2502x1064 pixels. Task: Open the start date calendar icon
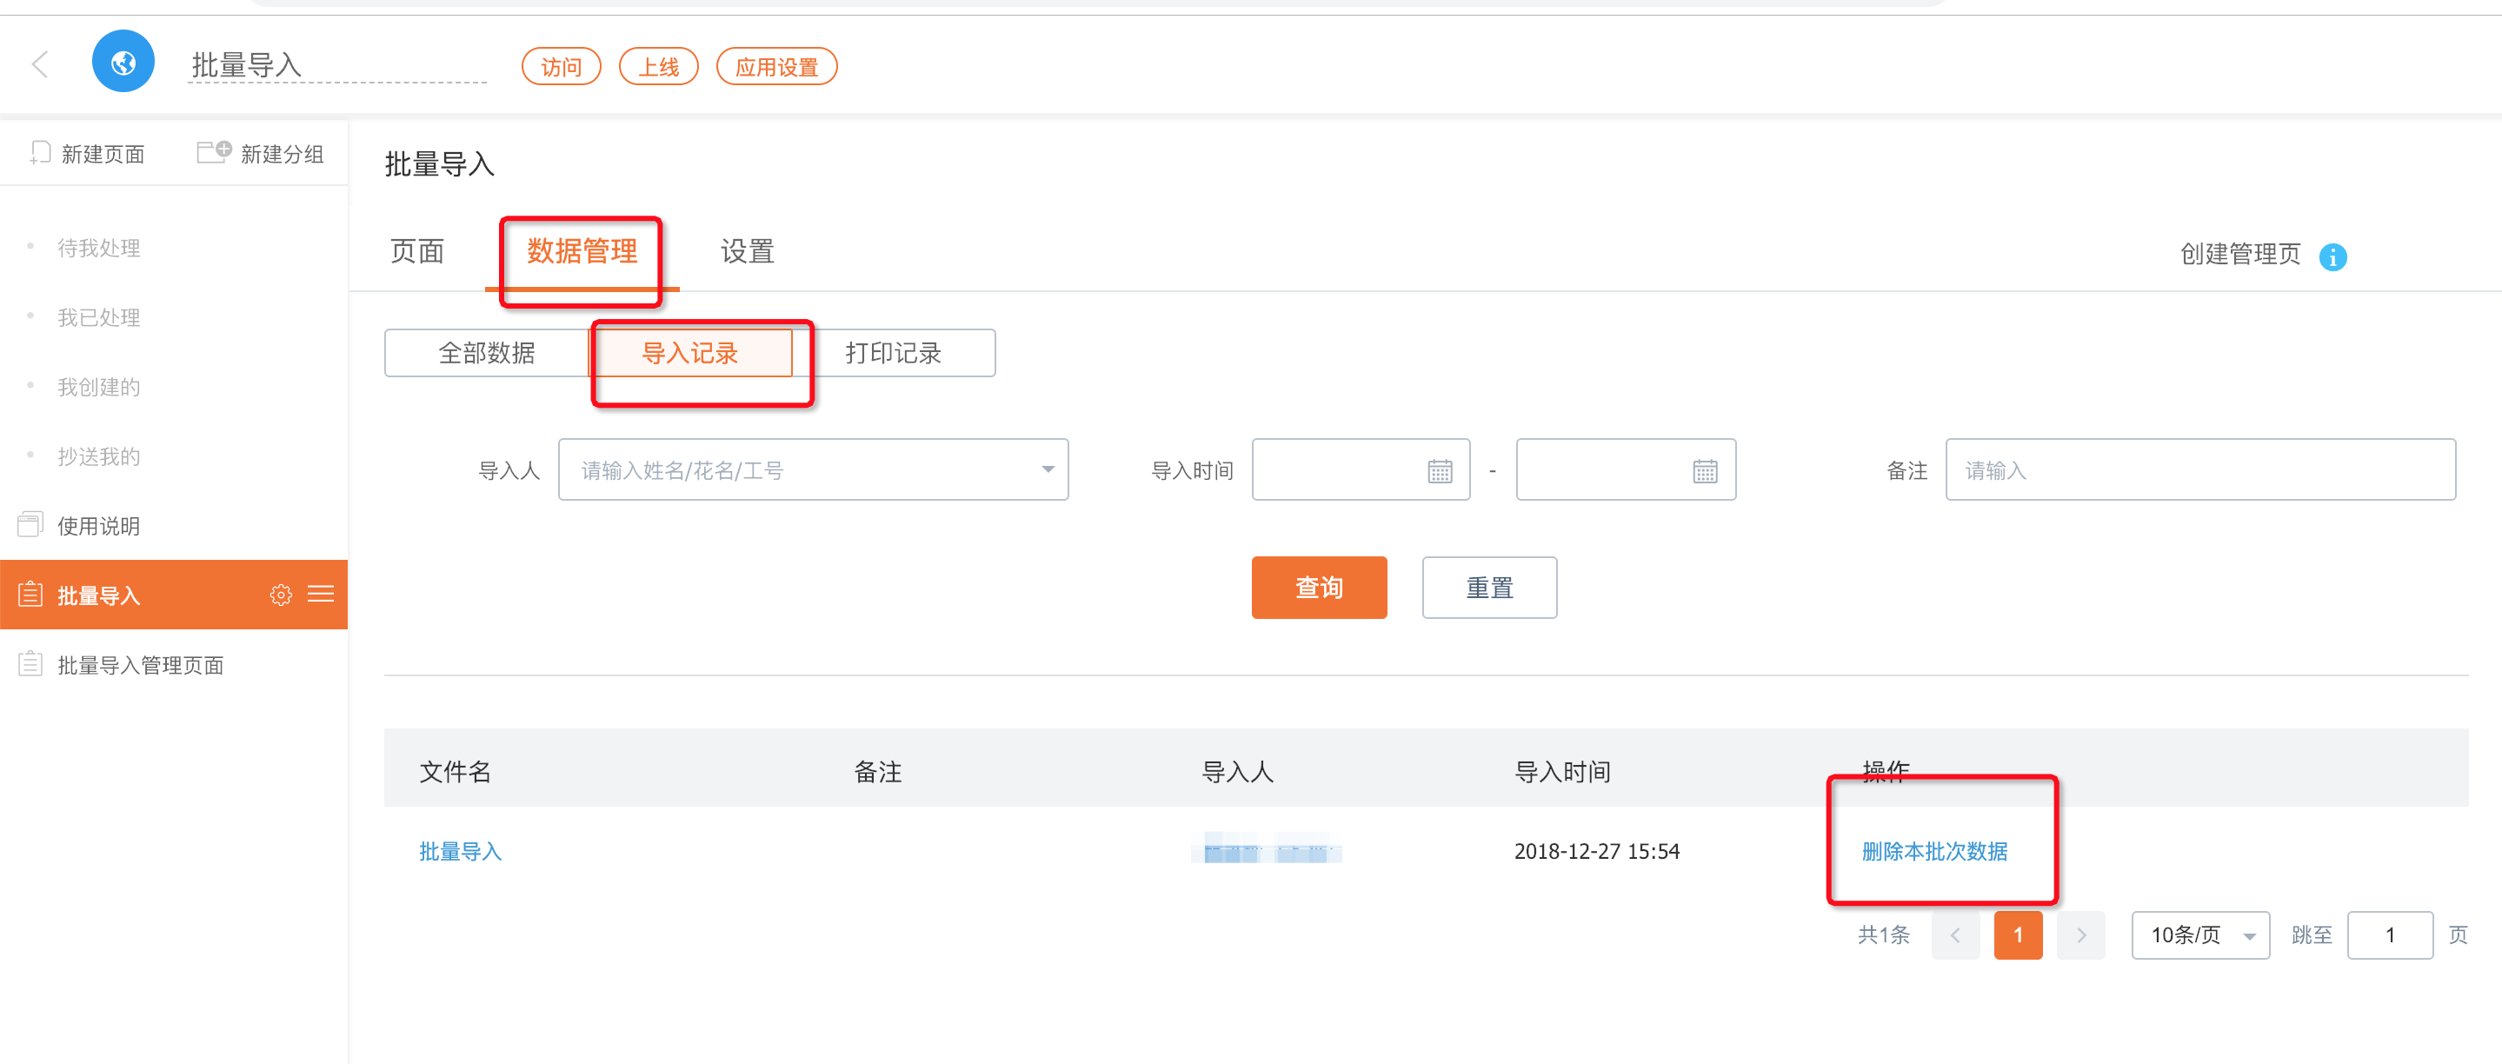point(1440,471)
